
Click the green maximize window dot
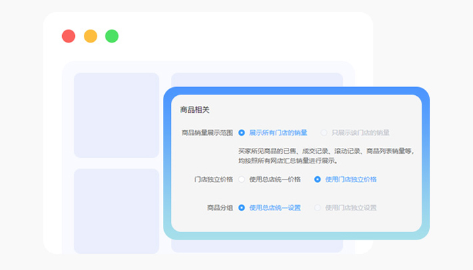111,36
